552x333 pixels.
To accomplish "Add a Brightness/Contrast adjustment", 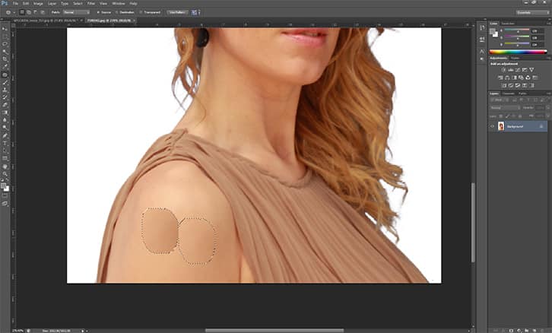I will click(x=504, y=70).
